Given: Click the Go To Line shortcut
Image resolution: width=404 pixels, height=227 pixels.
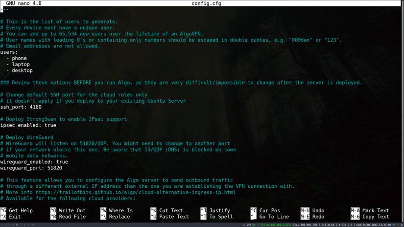Looking at the screenshot, I should tap(269, 217).
